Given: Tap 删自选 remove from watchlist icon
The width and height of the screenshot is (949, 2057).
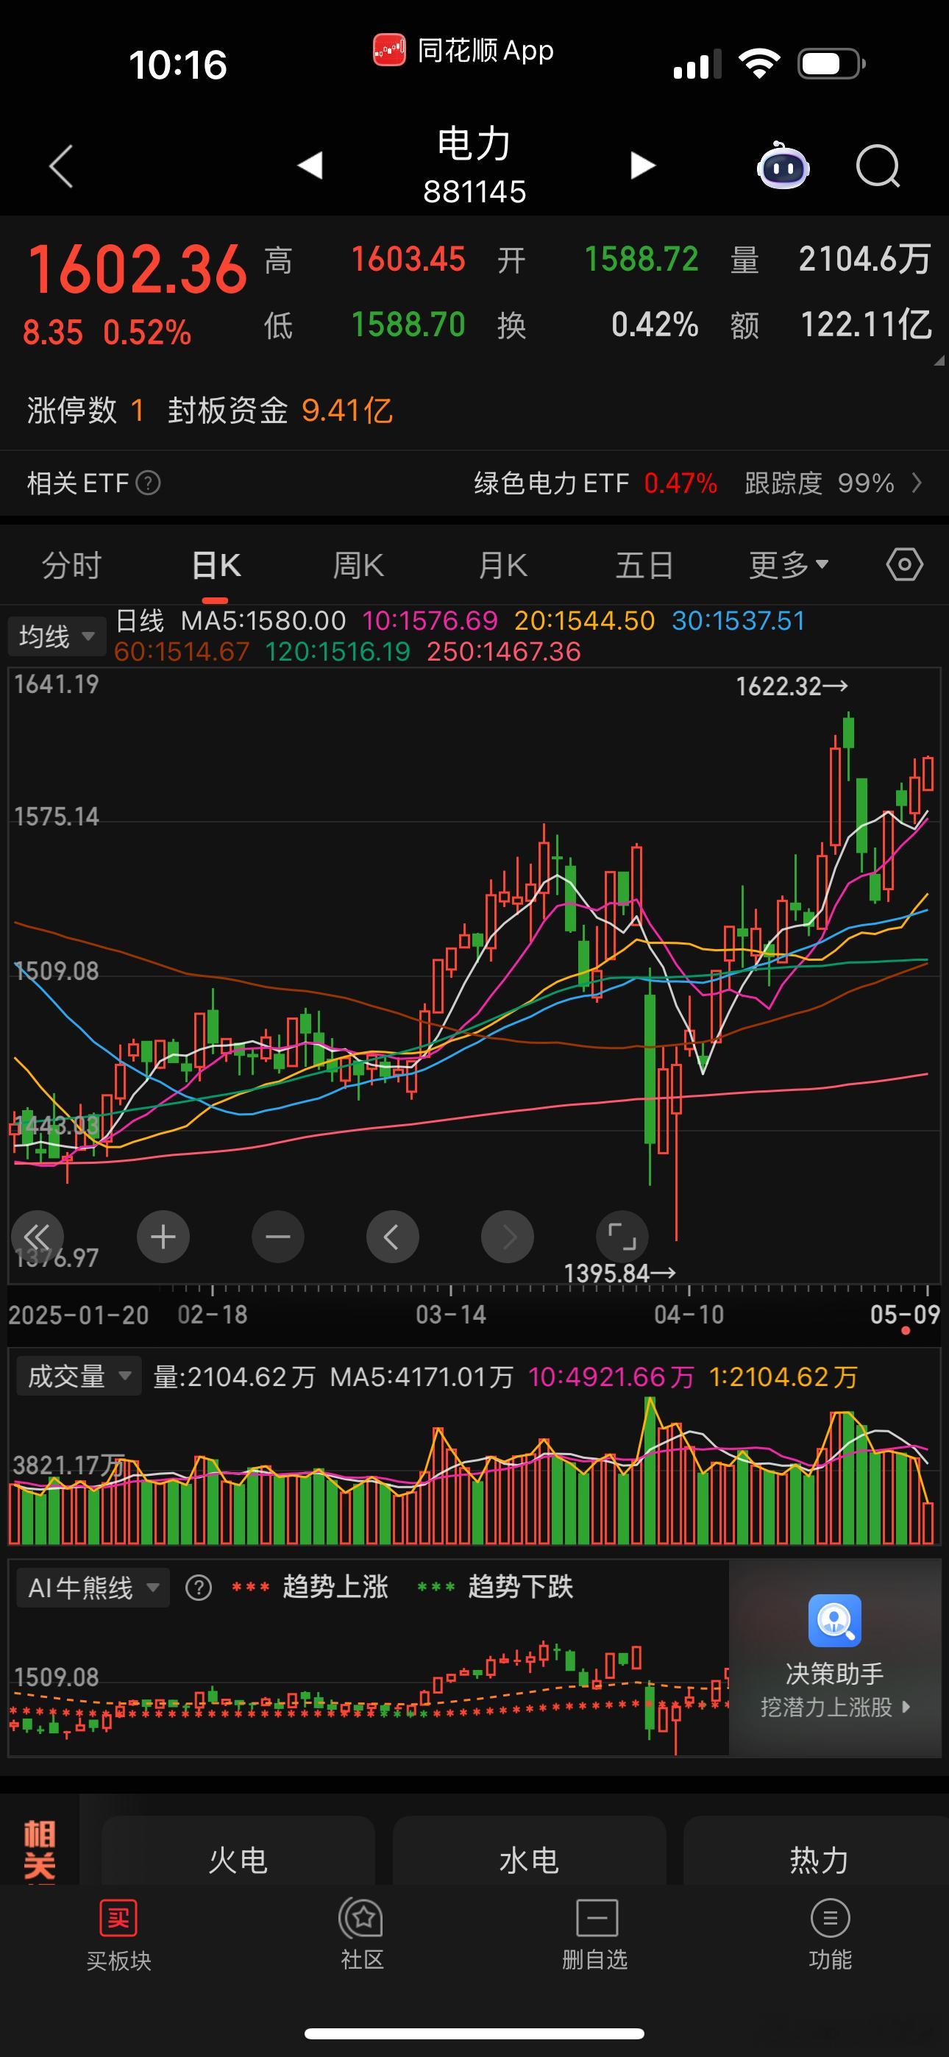Looking at the screenshot, I should click(597, 1918).
